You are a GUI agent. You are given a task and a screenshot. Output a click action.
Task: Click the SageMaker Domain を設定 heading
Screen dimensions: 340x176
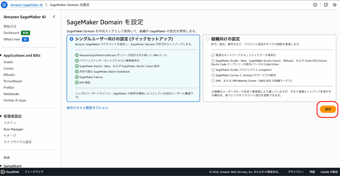tap(105, 22)
